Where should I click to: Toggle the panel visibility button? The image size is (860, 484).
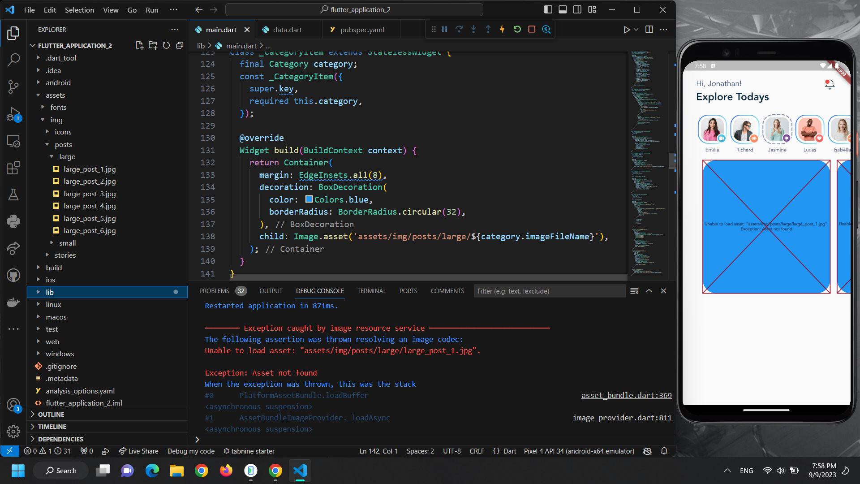click(562, 9)
